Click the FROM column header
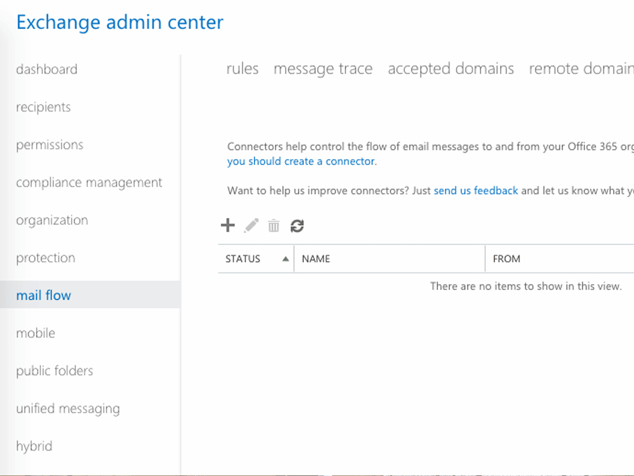The width and height of the screenshot is (634, 476). tap(506, 259)
